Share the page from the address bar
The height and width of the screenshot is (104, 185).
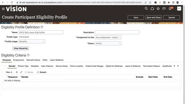(x=146, y=3)
